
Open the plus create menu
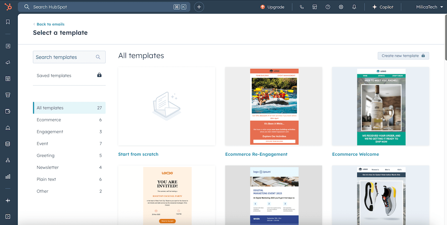point(199,7)
